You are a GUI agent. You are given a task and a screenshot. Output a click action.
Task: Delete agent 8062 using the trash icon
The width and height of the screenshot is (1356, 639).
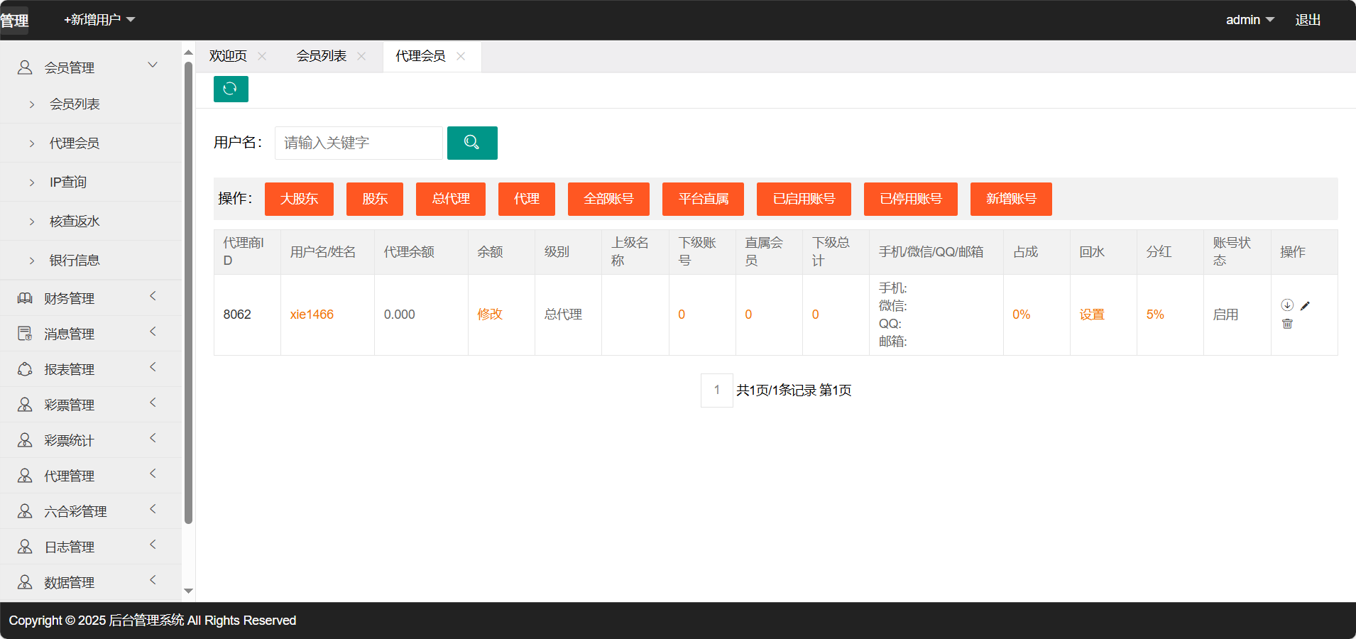[1287, 324]
